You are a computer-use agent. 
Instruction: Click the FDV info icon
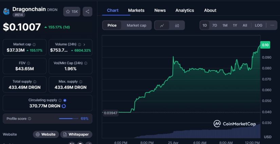point(28,63)
